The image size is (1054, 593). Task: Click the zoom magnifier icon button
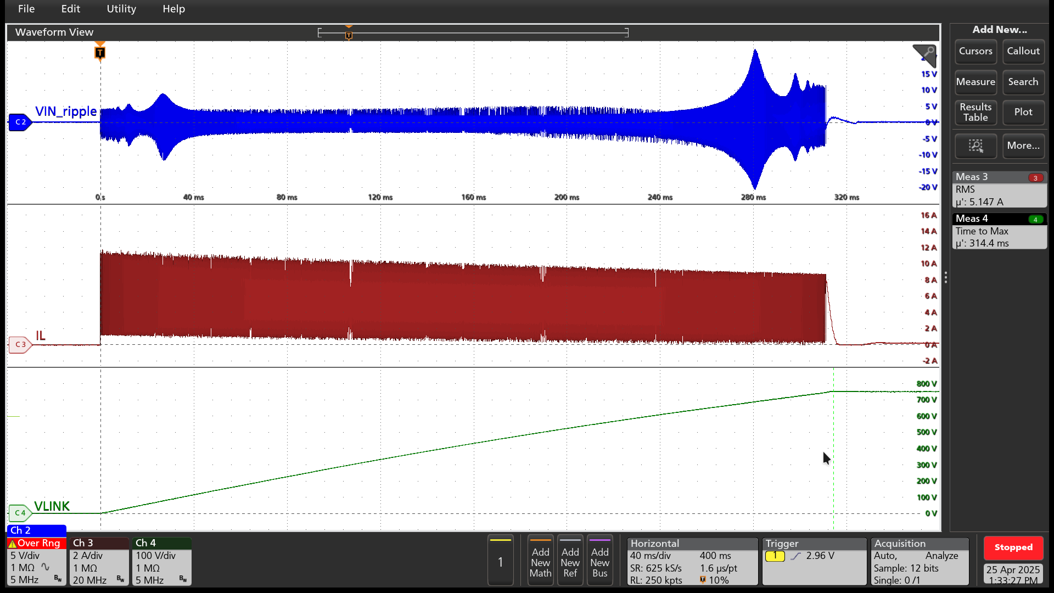tap(975, 146)
